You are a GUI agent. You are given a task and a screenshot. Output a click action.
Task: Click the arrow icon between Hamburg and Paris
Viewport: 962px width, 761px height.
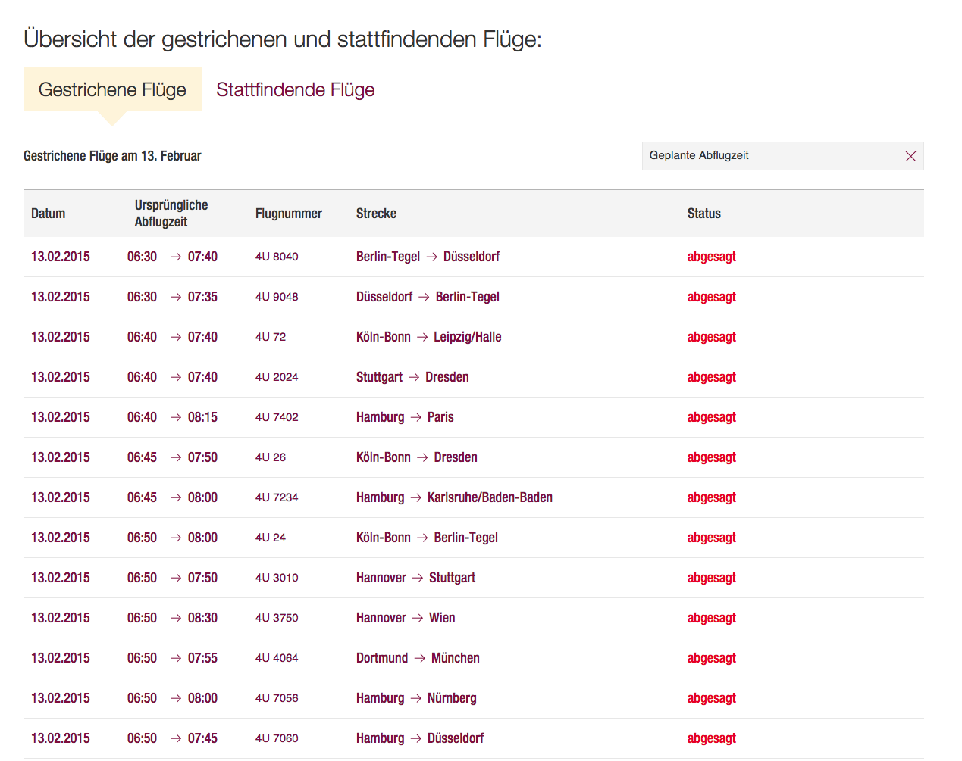pos(415,417)
